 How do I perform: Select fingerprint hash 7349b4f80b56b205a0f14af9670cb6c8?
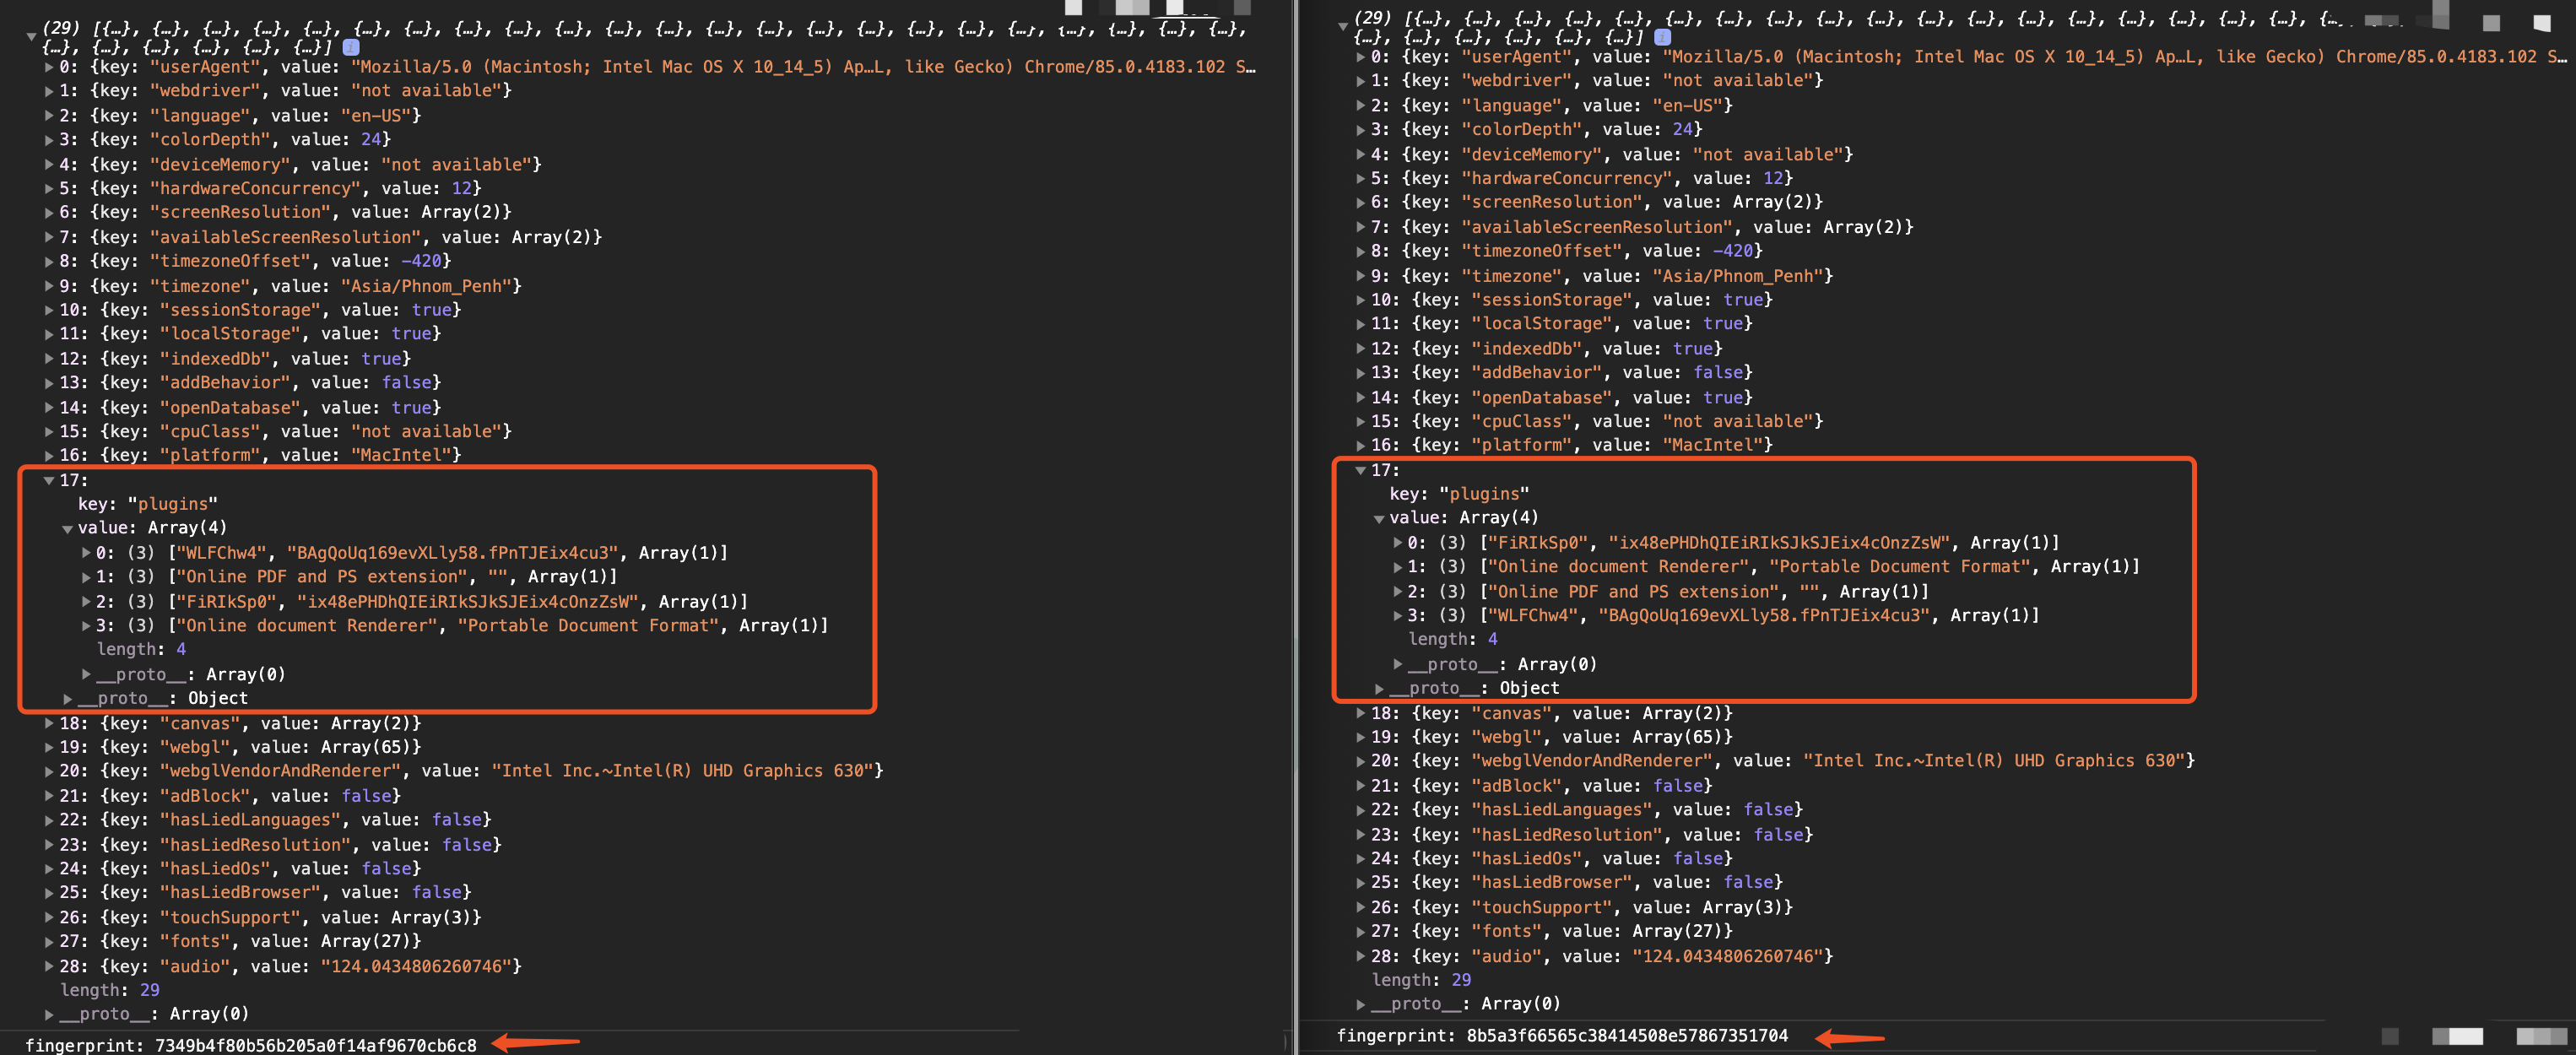coord(315,1044)
